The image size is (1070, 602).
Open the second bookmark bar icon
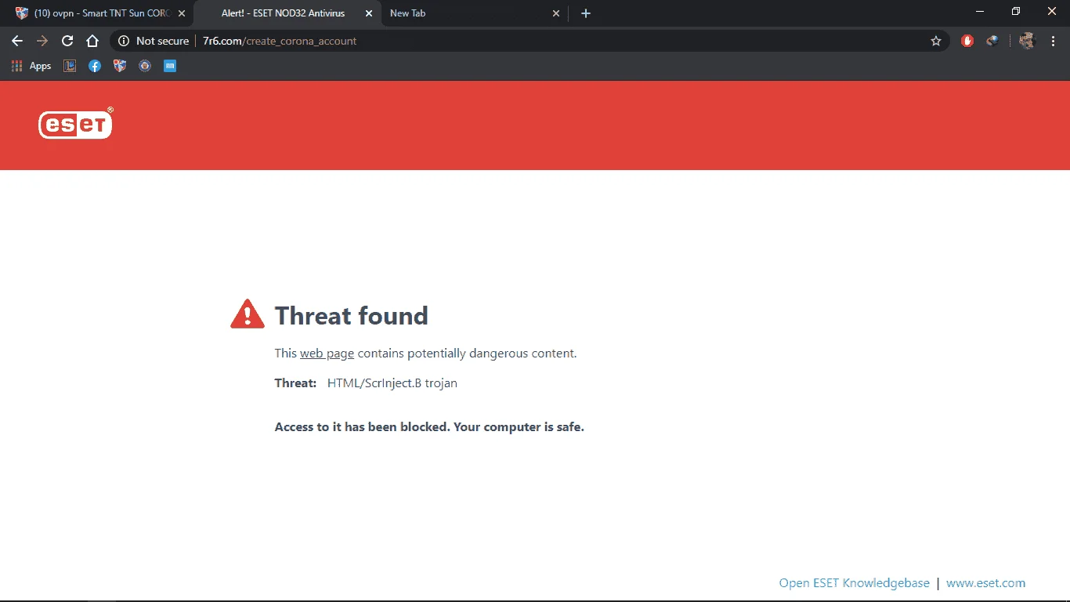70,66
